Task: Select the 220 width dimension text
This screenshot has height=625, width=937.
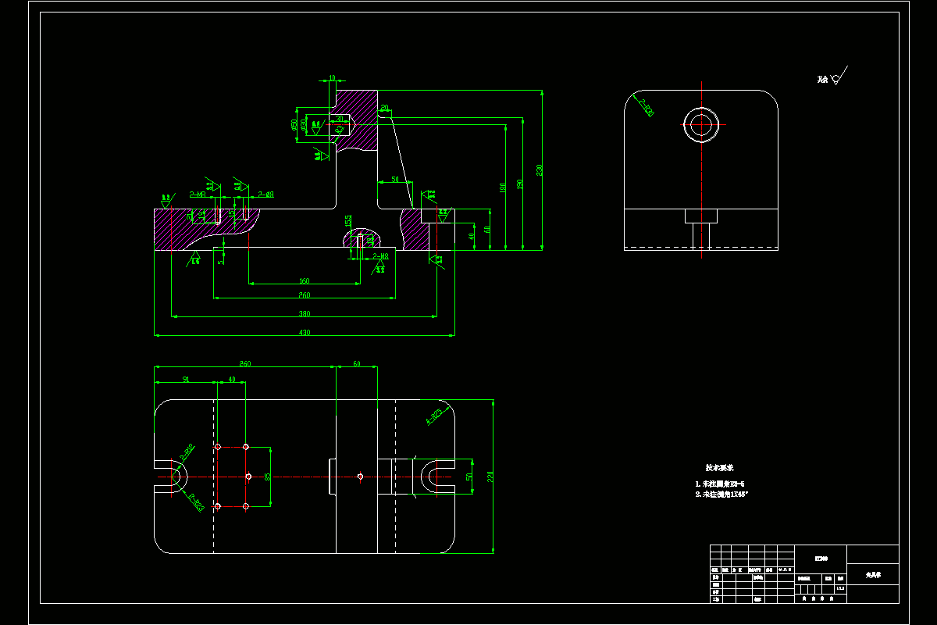Action: [490, 476]
